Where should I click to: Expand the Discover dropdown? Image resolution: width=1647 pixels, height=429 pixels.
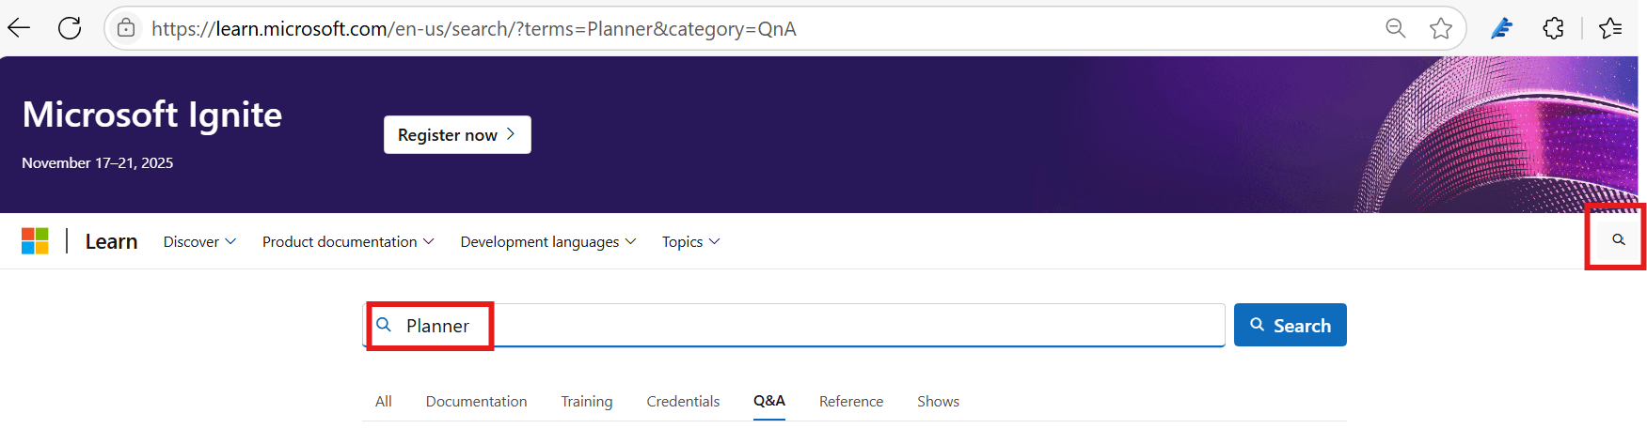[x=199, y=241]
